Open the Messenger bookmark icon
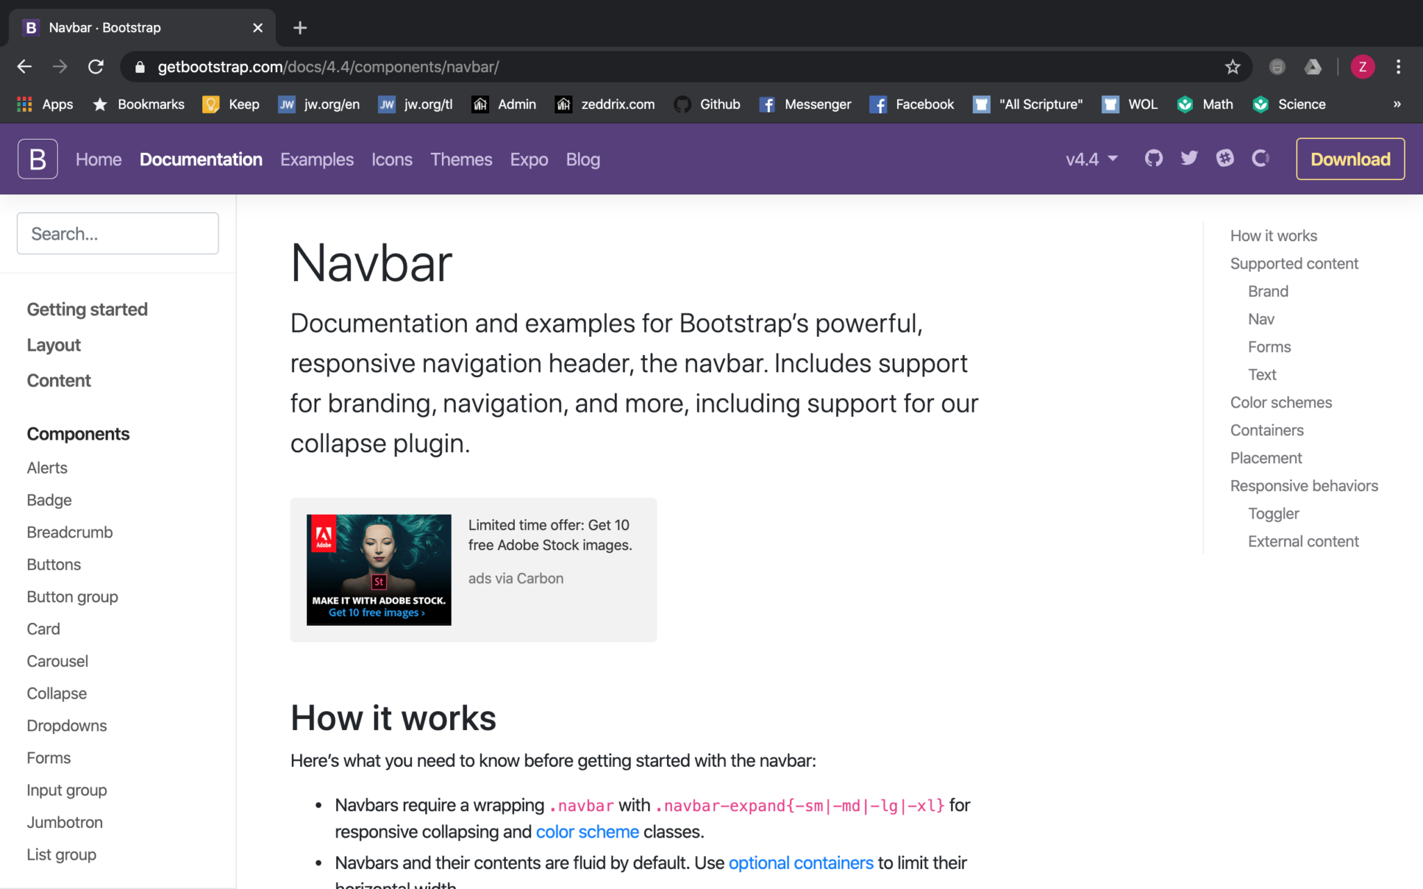 (767, 104)
